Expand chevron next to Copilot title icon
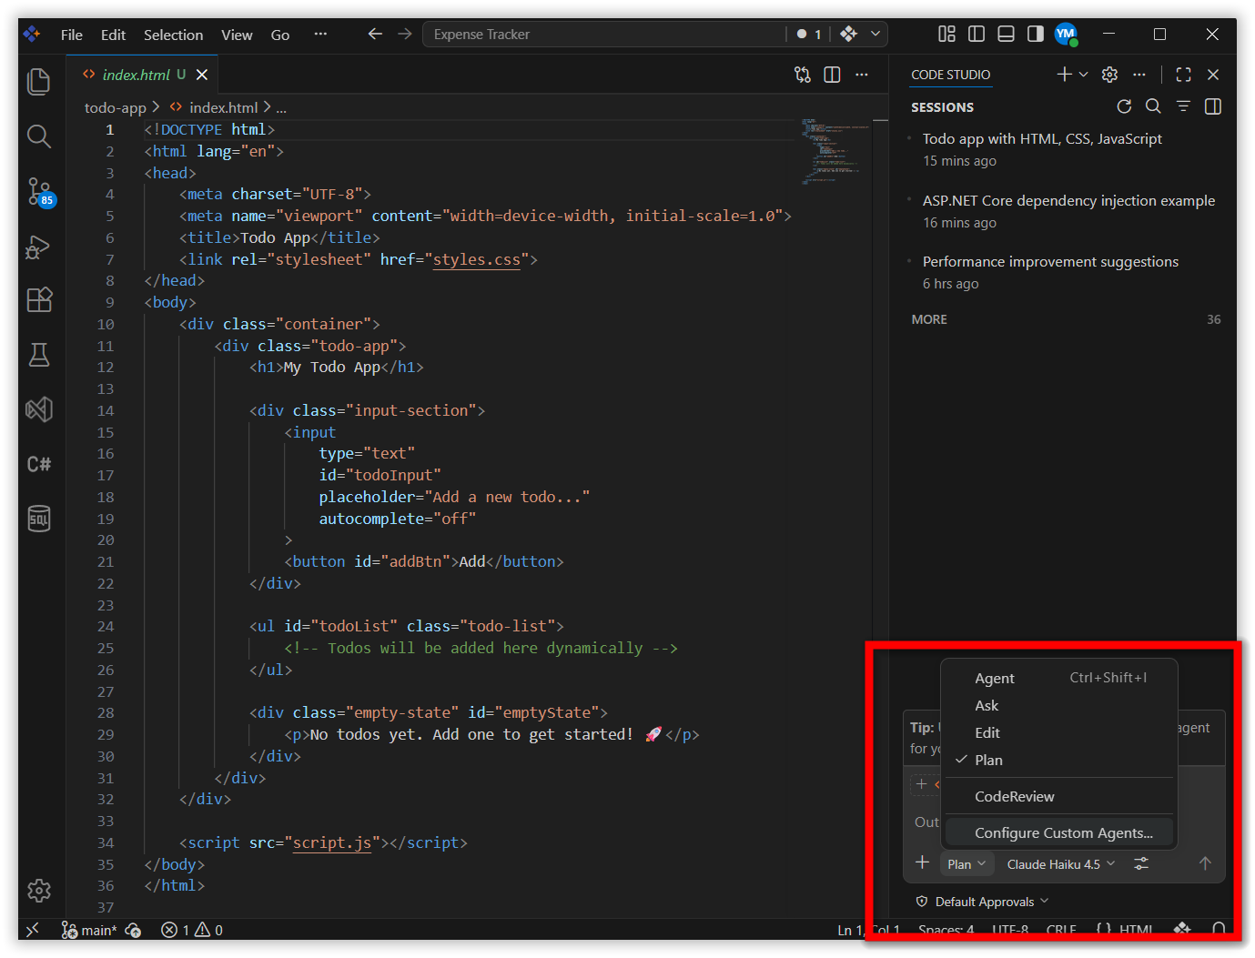The width and height of the screenshot is (1255, 958). (x=875, y=34)
